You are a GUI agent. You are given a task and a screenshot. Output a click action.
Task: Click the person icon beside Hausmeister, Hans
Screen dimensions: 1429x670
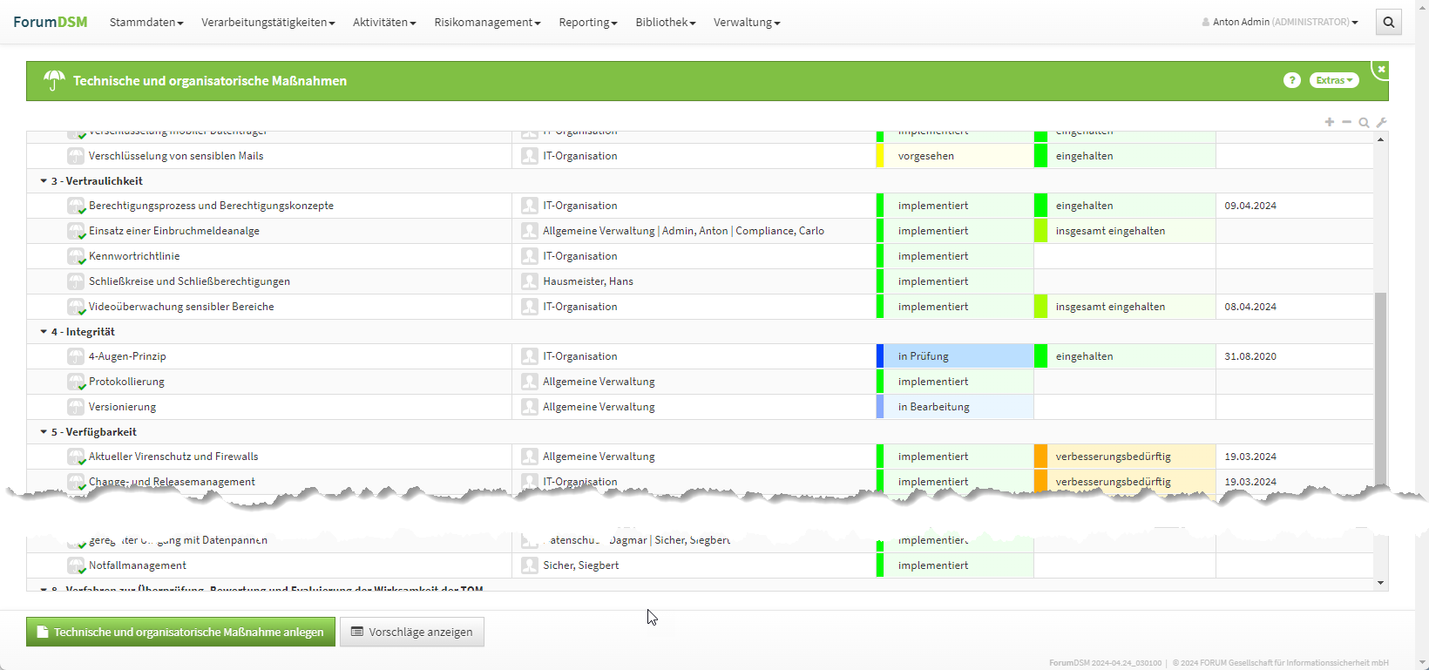click(529, 281)
